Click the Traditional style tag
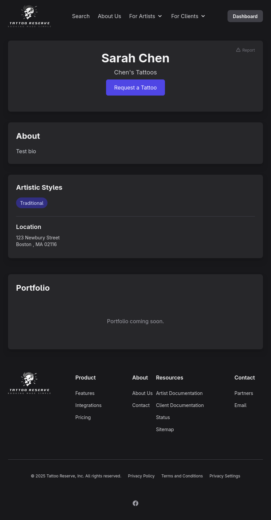The width and height of the screenshot is (271, 520). (x=32, y=203)
